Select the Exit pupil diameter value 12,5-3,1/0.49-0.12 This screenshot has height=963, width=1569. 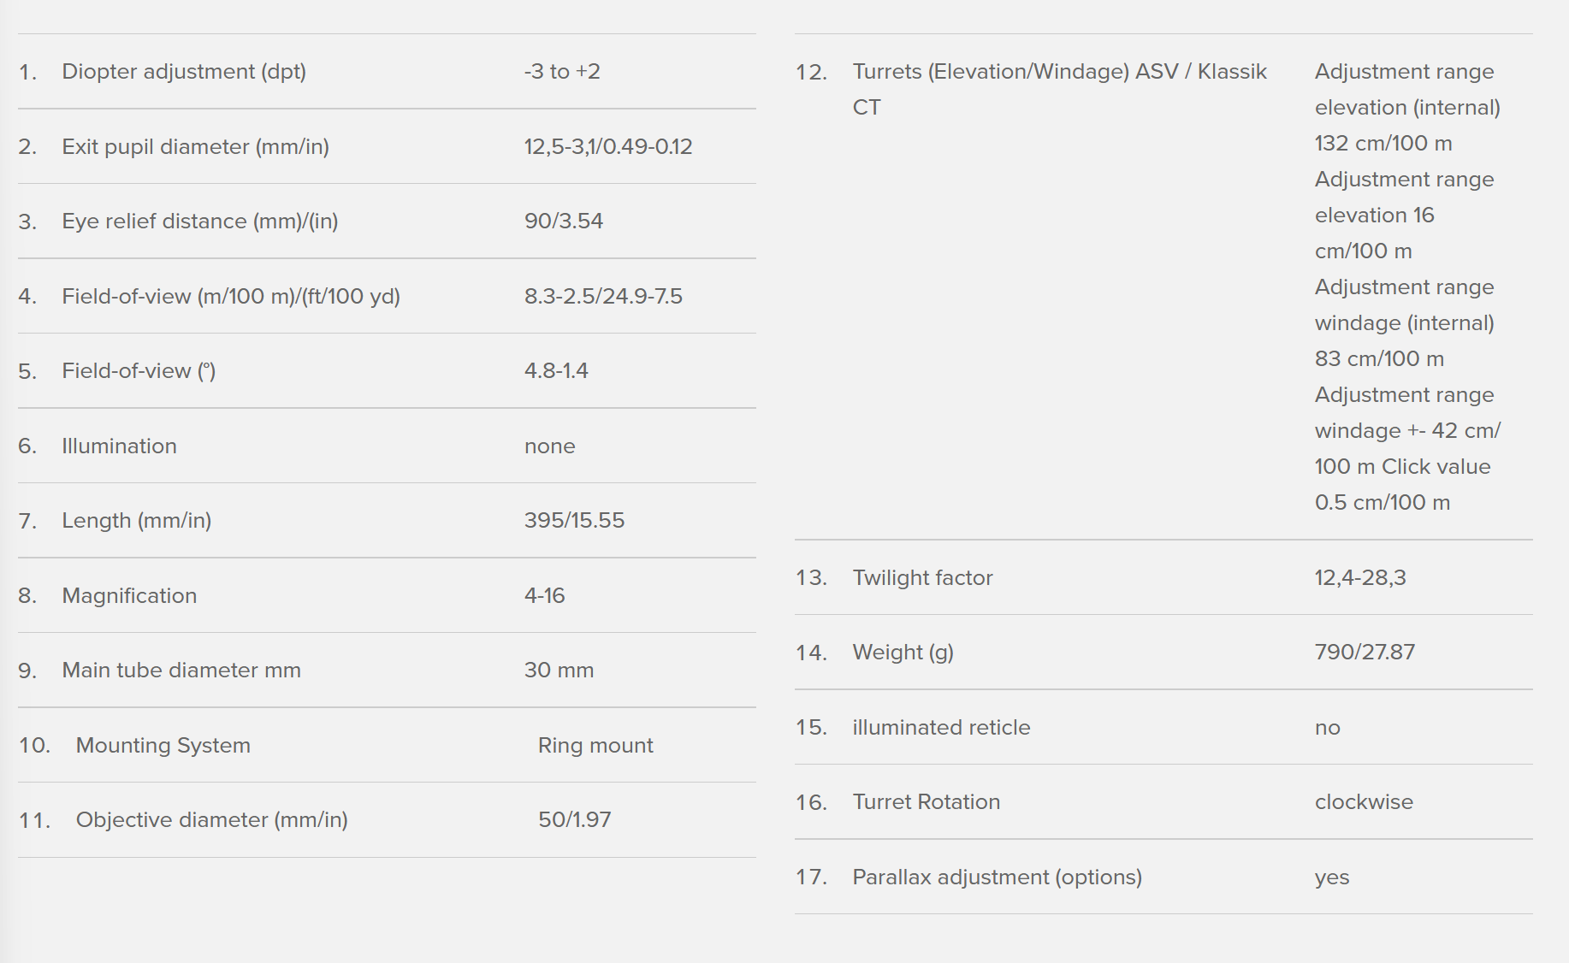pos(607,147)
